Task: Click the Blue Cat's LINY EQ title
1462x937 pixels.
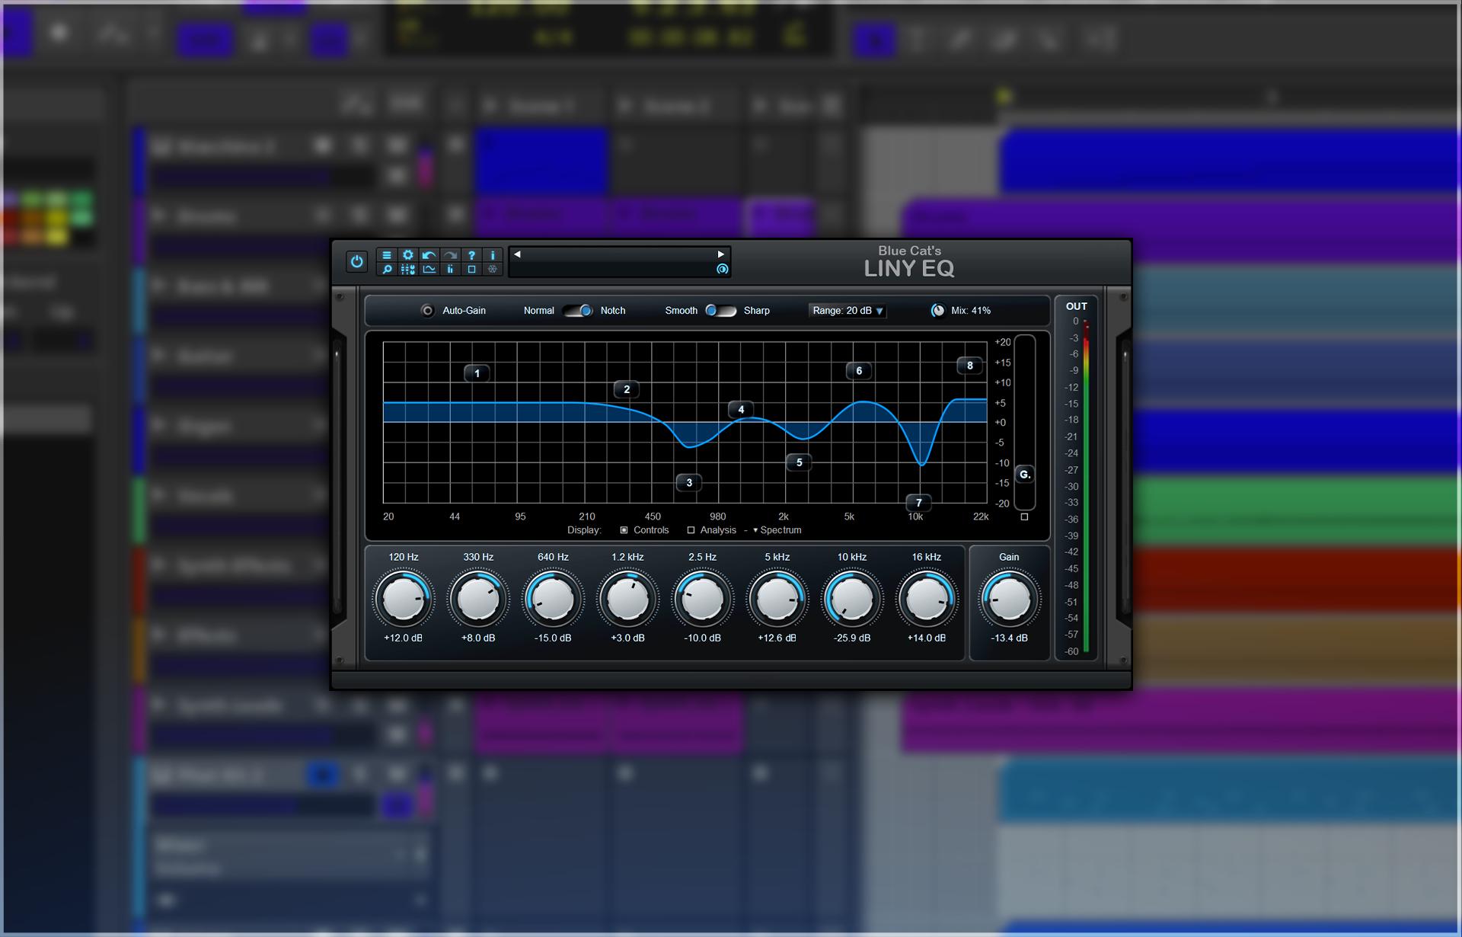Action: [x=909, y=261]
